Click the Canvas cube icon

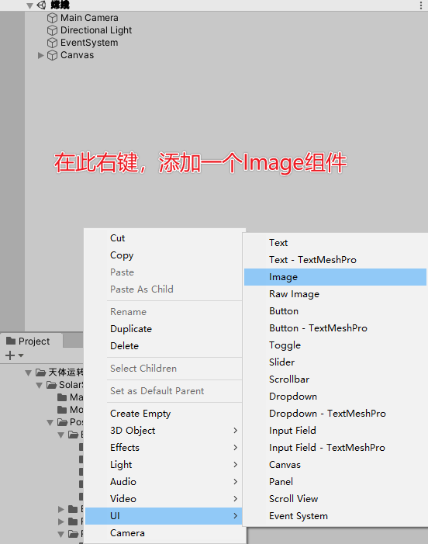click(x=52, y=55)
